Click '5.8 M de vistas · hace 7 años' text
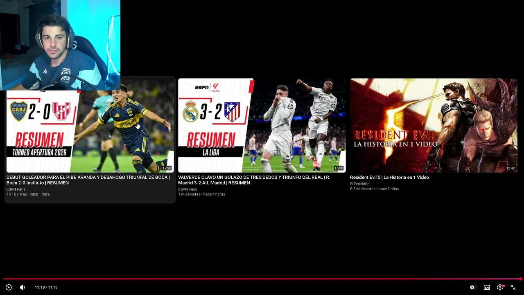 pos(374,189)
